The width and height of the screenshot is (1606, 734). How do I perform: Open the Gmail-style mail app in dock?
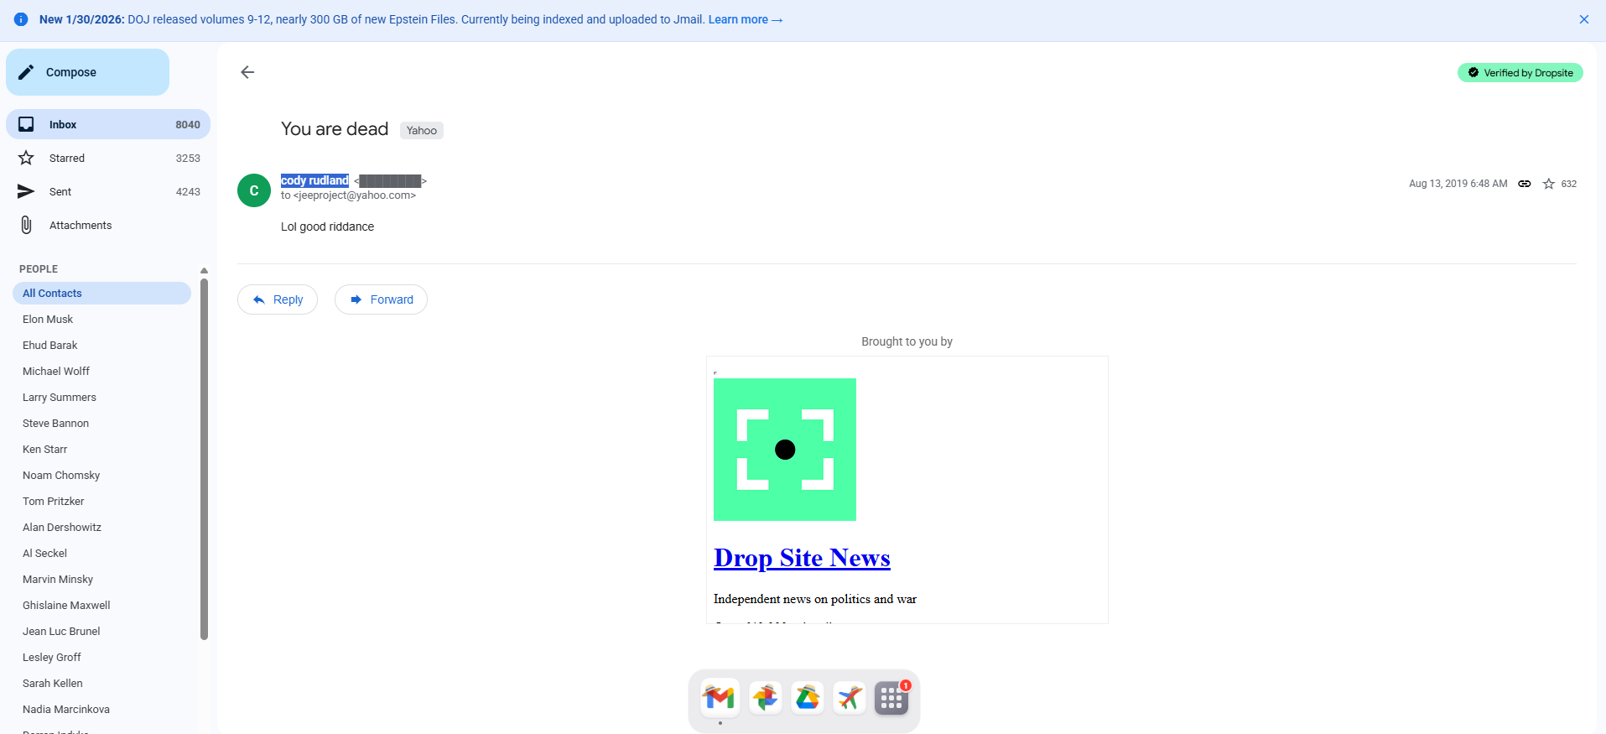(x=720, y=697)
